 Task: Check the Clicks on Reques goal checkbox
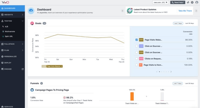point(136,59)
